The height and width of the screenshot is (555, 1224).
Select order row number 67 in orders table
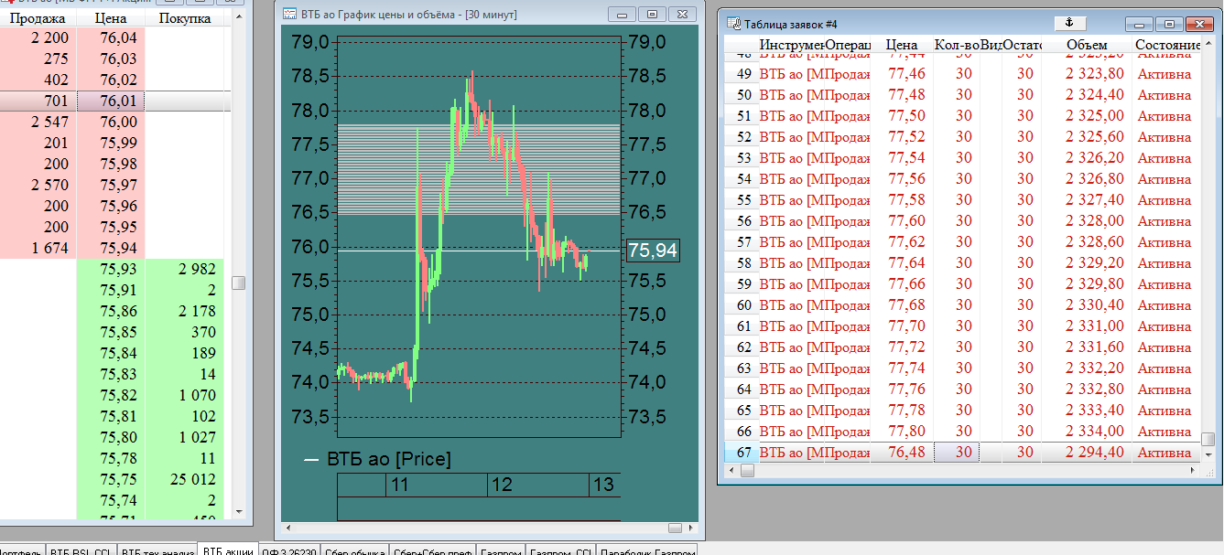tap(742, 453)
